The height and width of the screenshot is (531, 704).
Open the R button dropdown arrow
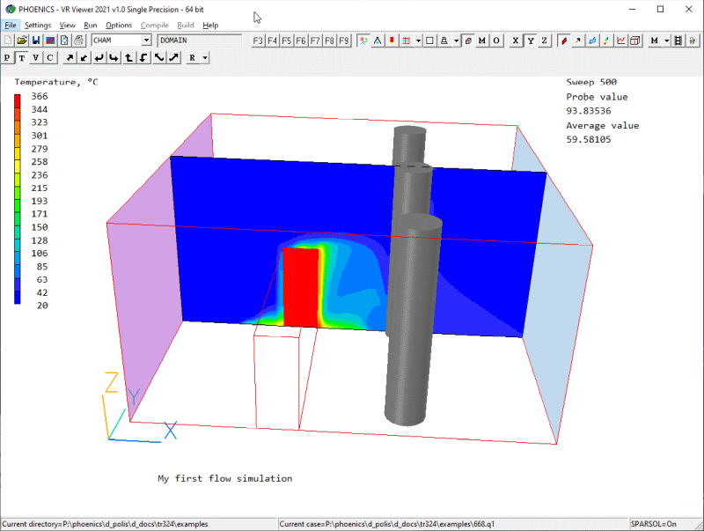click(x=204, y=57)
